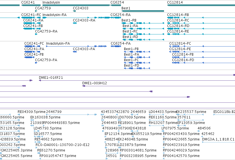This screenshot has height=160, width=235.
Task: Click the CG34303 gene label
Action: [81, 8]
